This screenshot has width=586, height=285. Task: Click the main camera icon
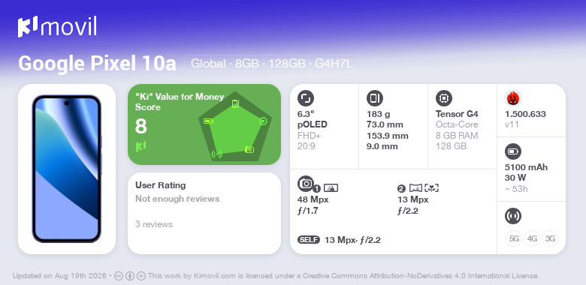pyautogui.click(x=306, y=183)
